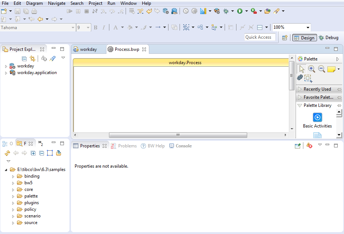
Task: Open the Navigate menu
Action: (x=57, y=3)
